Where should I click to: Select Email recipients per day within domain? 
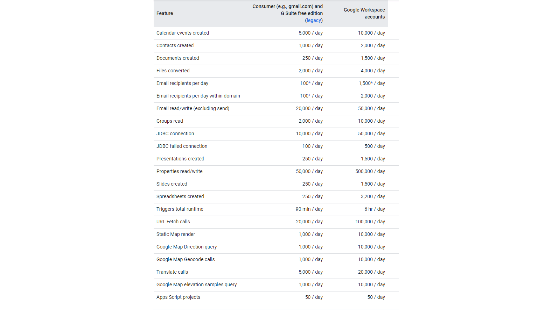(x=198, y=96)
